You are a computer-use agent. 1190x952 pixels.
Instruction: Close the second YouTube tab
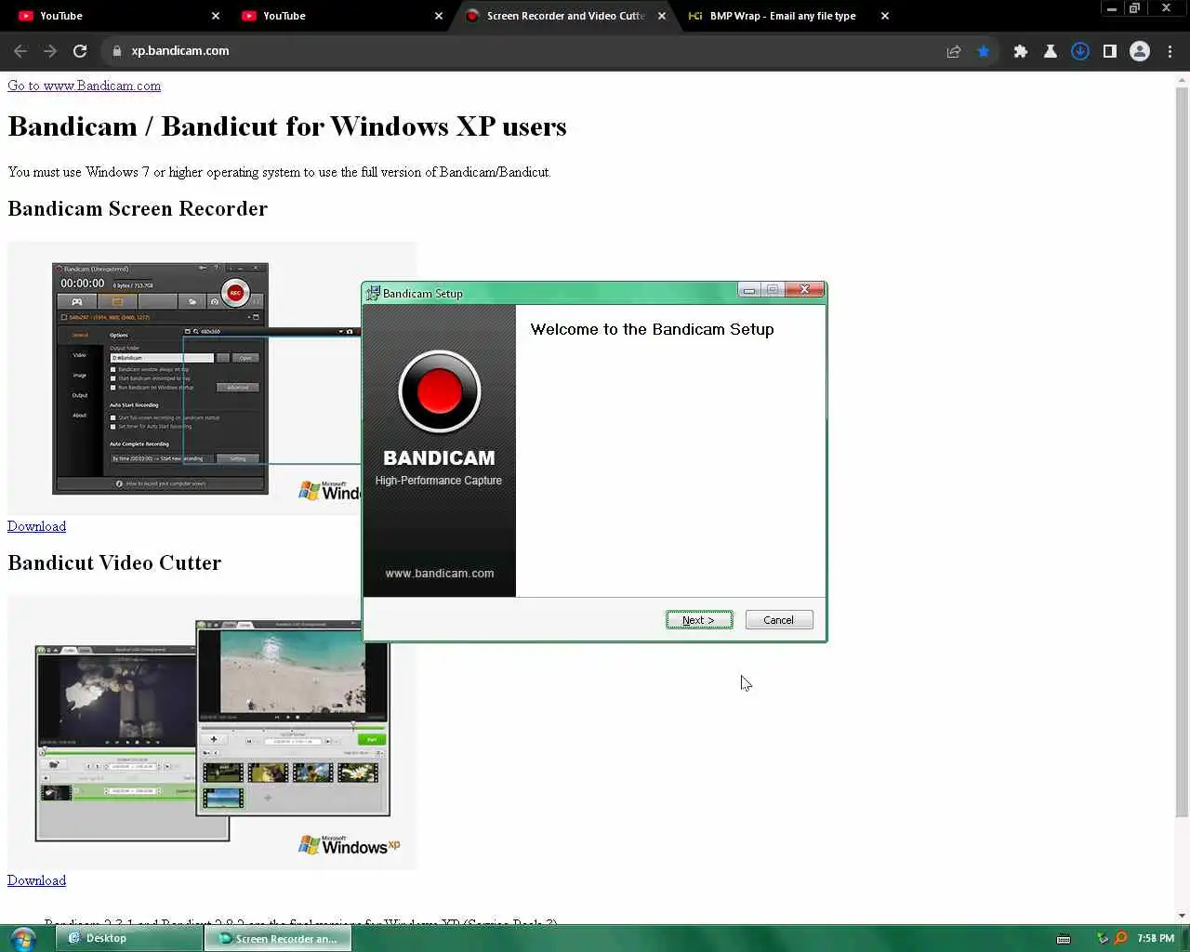(439, 16)
